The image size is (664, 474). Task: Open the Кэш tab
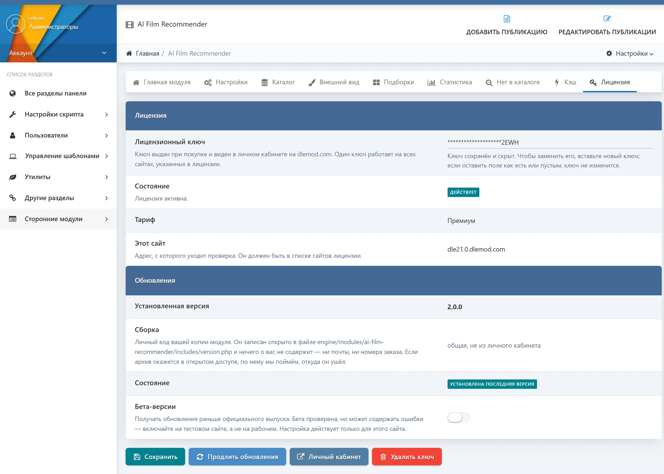566,82
